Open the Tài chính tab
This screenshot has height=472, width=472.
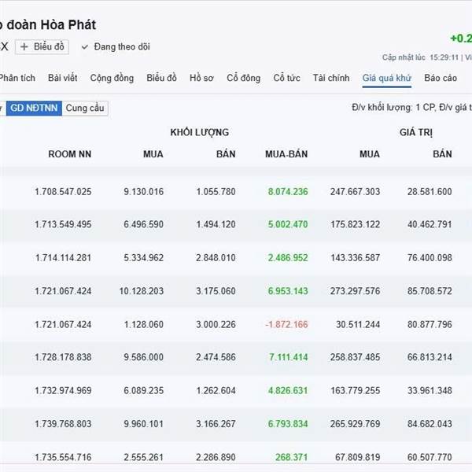pos(331,78)
